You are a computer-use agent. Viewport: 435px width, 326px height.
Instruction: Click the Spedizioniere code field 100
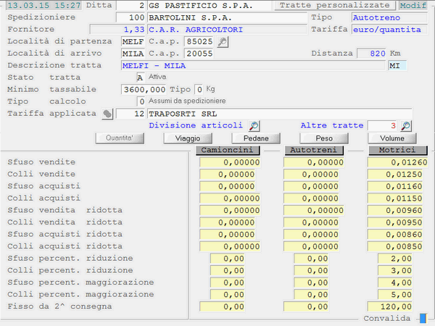pyautogui.click(x=130, y=17)
